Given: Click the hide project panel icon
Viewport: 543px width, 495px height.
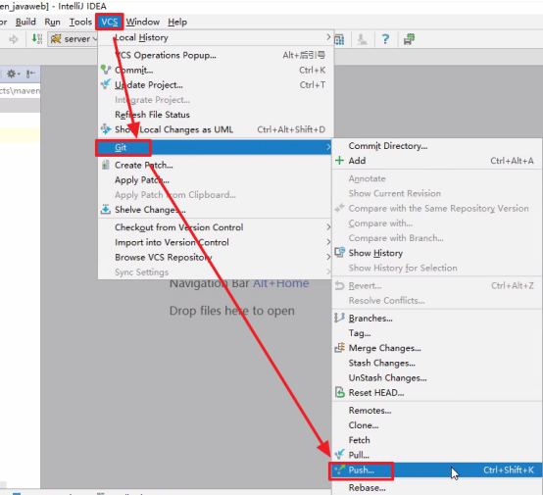Looking at the screenshot, I should pos(30,74).
